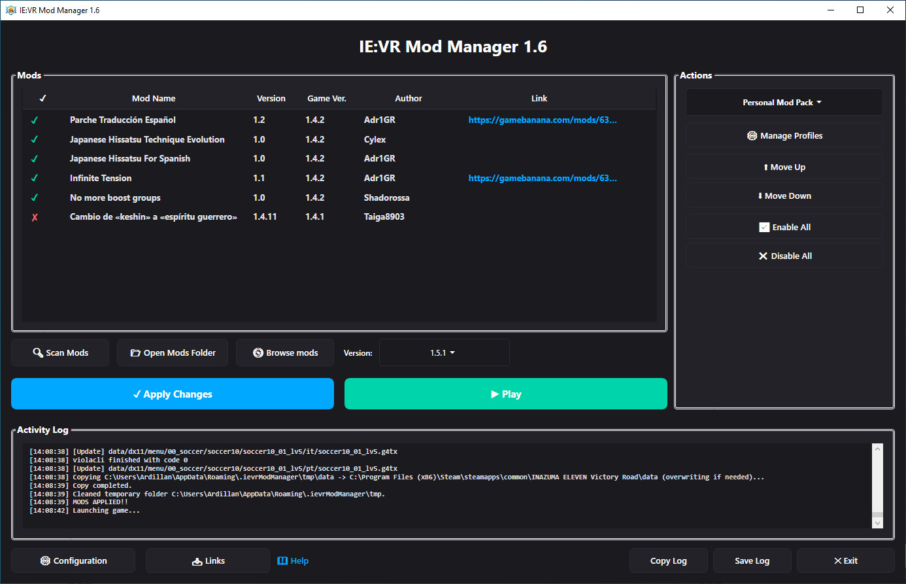This screenshot has height=584, width=906.
Task: Click the Manage Profiles gear icon
Action: [x=752, y=136]
